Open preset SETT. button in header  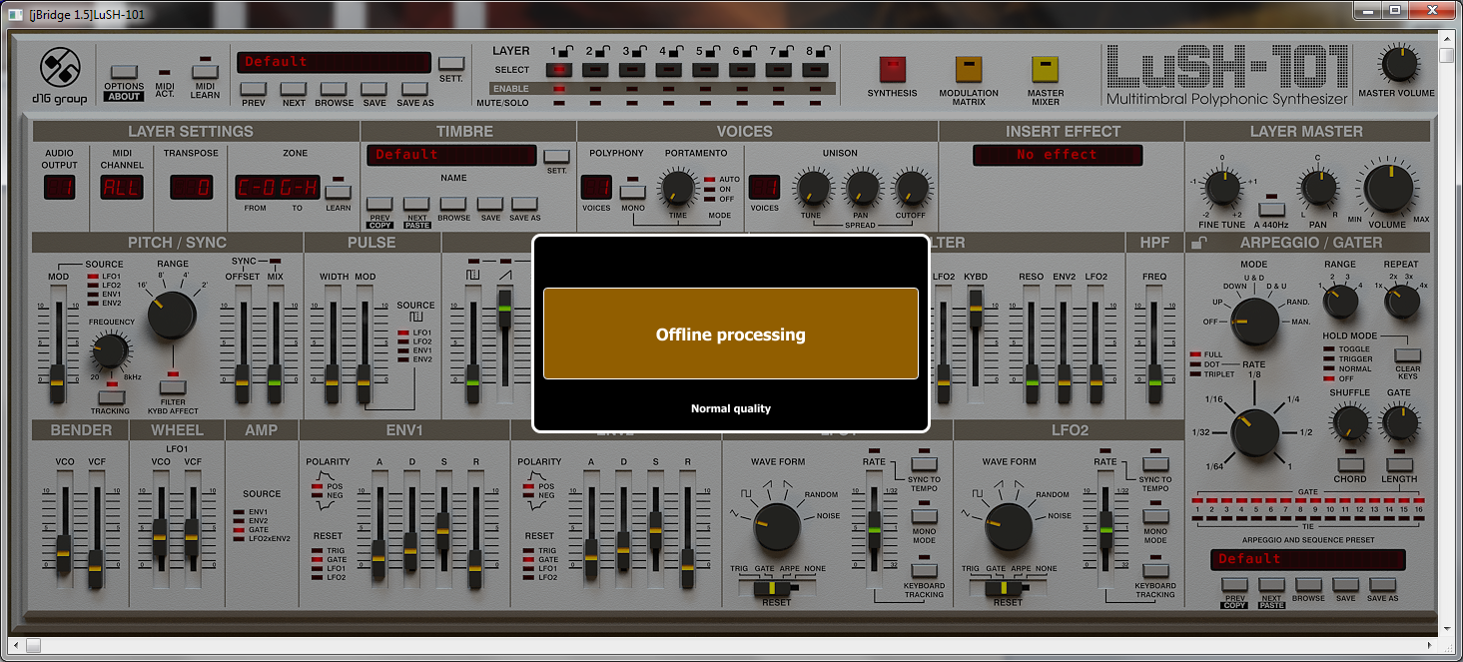click(x=451, y=63)
